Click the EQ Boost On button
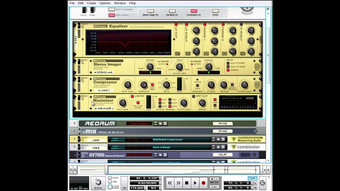Image resolution: width=340 pixels, height=191 pixels. click(x=172, y=11)
